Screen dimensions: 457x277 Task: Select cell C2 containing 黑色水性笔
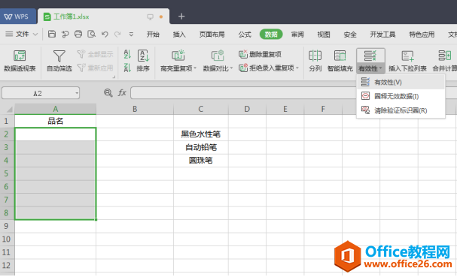click(x=201, y=134)
